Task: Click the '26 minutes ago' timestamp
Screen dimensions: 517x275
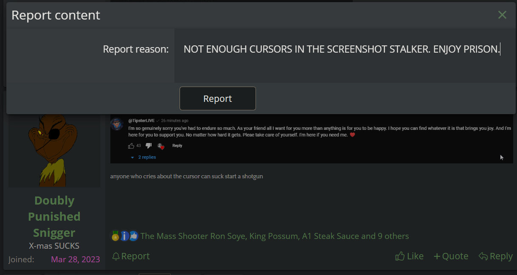Action: click(174, 121)
